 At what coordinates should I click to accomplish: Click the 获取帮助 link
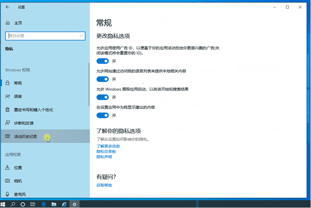point(104,185)
